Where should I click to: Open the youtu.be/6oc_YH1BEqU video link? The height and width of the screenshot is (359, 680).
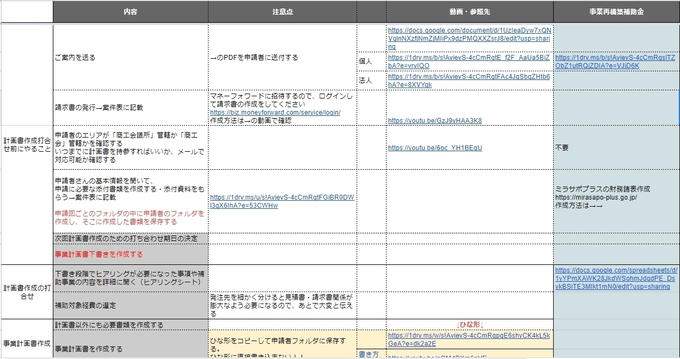coord(434,147)
